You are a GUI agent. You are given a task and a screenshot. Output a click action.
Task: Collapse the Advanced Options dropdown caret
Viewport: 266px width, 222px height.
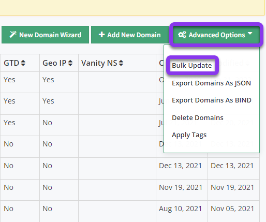coord(250,34)
